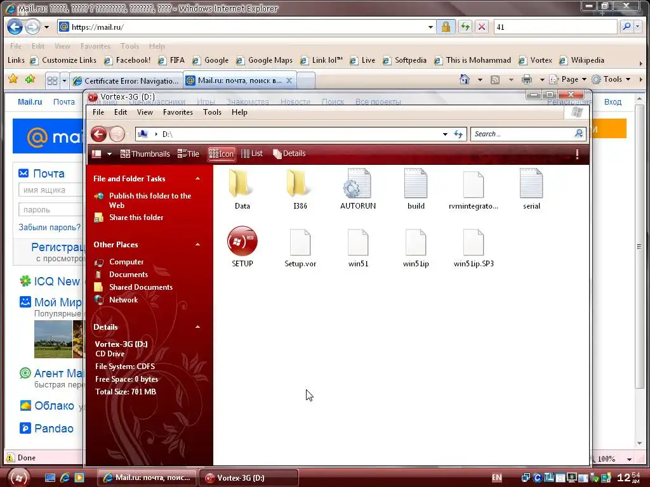Open the IE Home button

pyautogui.click(x=464, y=79)
